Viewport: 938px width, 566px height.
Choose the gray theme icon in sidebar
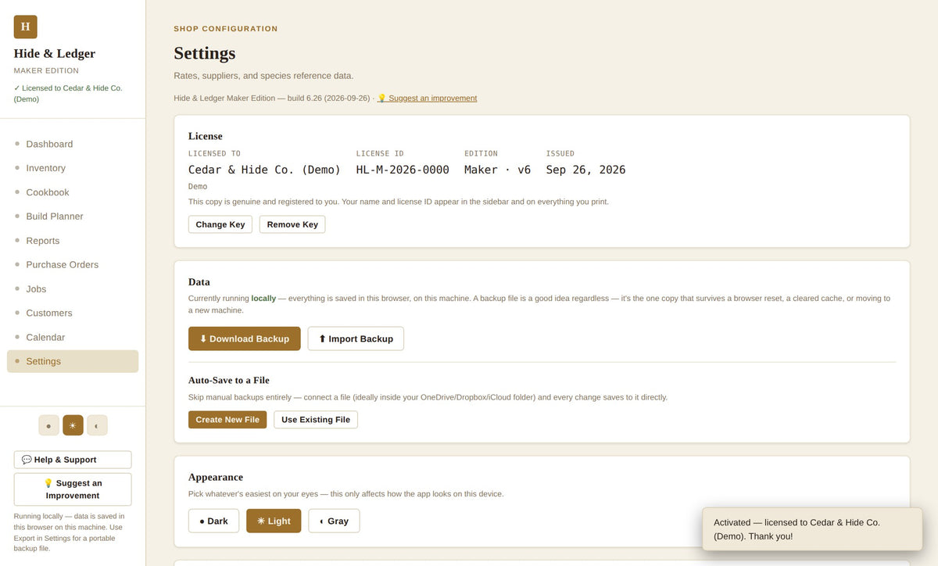97,425
